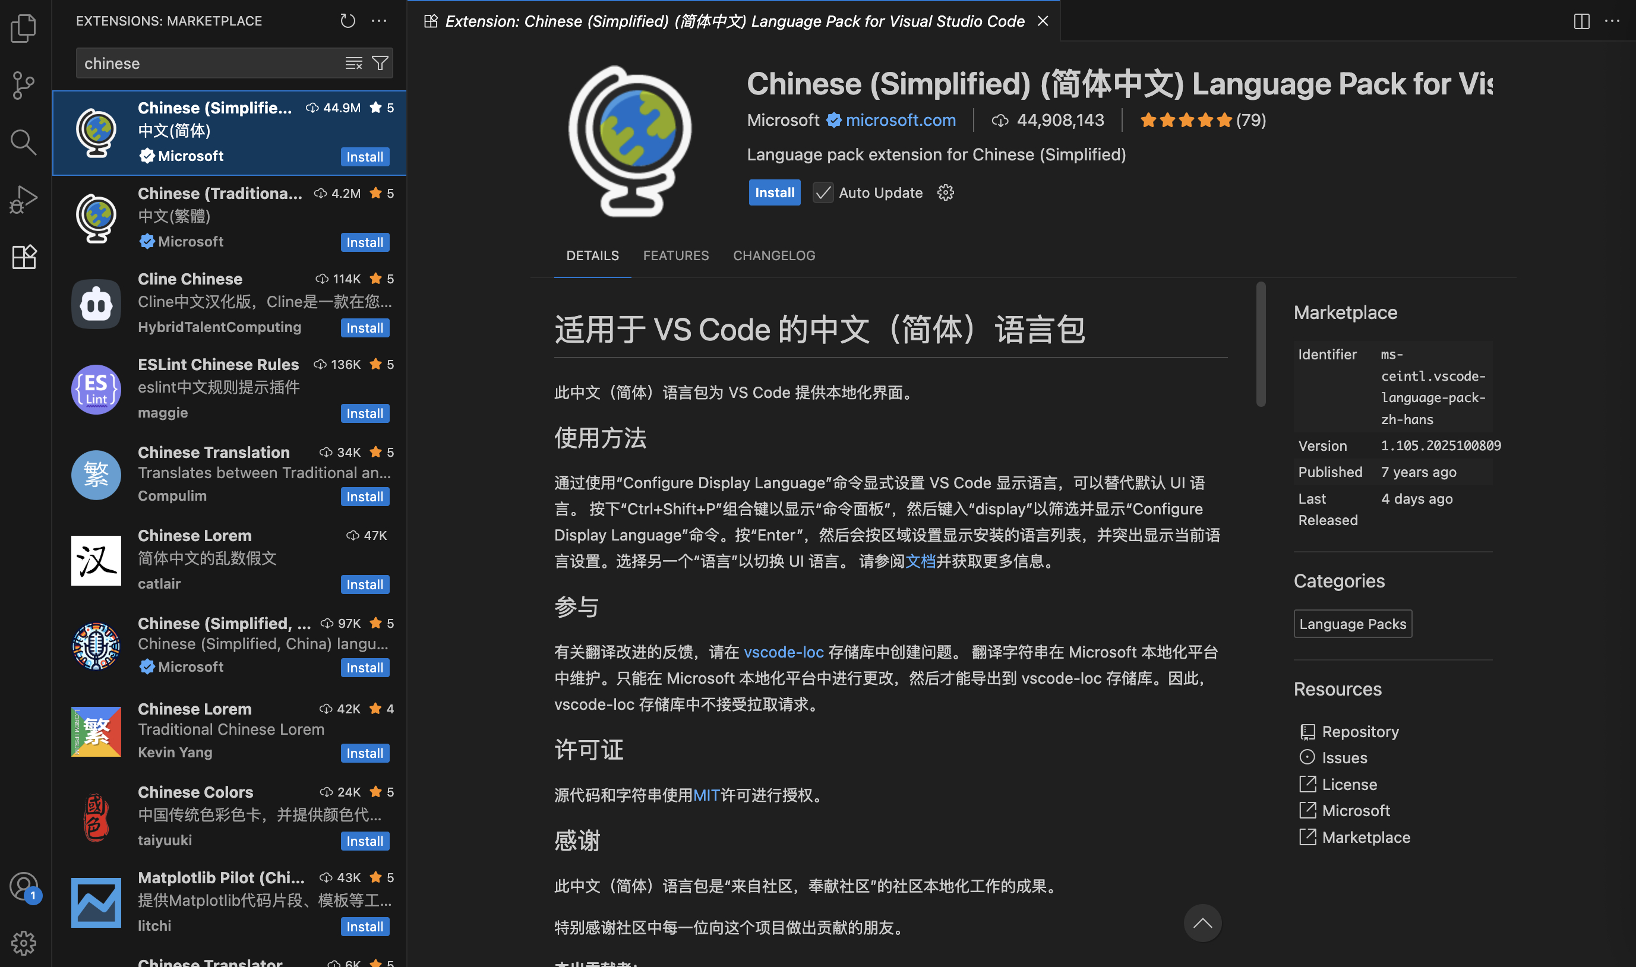1636x967 pixels.
Task: Open the Source Control view
Action: pos(23,86)
